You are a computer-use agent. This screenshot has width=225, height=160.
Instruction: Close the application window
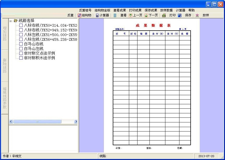(221, 4)
